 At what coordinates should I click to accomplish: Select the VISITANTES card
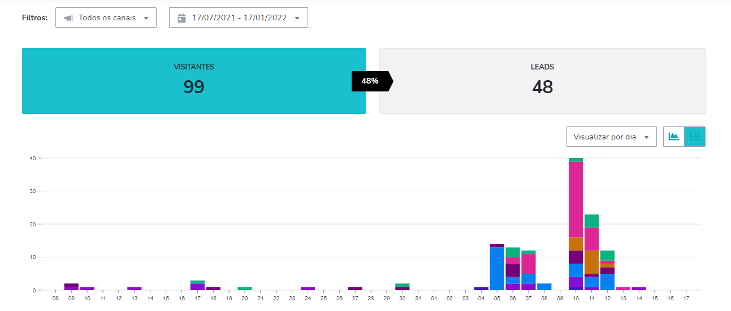(x=193, y=81)
